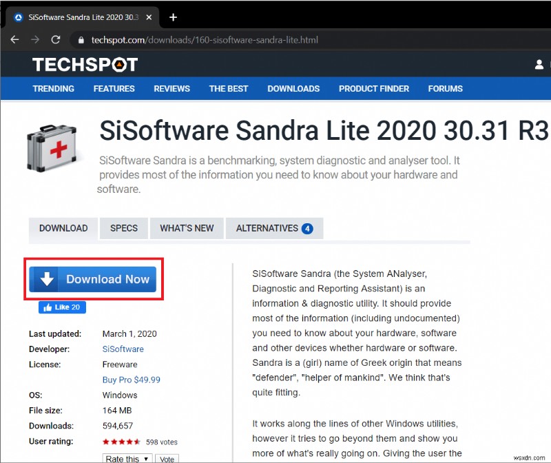The image size is (551, 463).
Task: Open the PRODUCT FINDER menu
Action: pyautogui.click(x=374, y=89)
